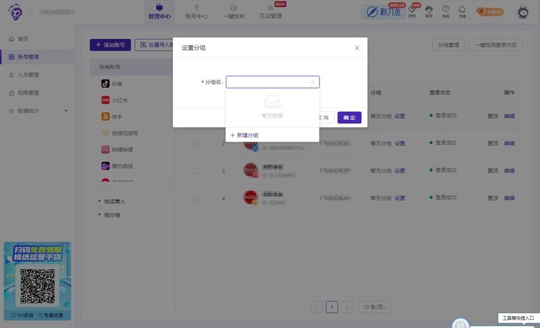Click the QR code promo banner

coord(37,281)
